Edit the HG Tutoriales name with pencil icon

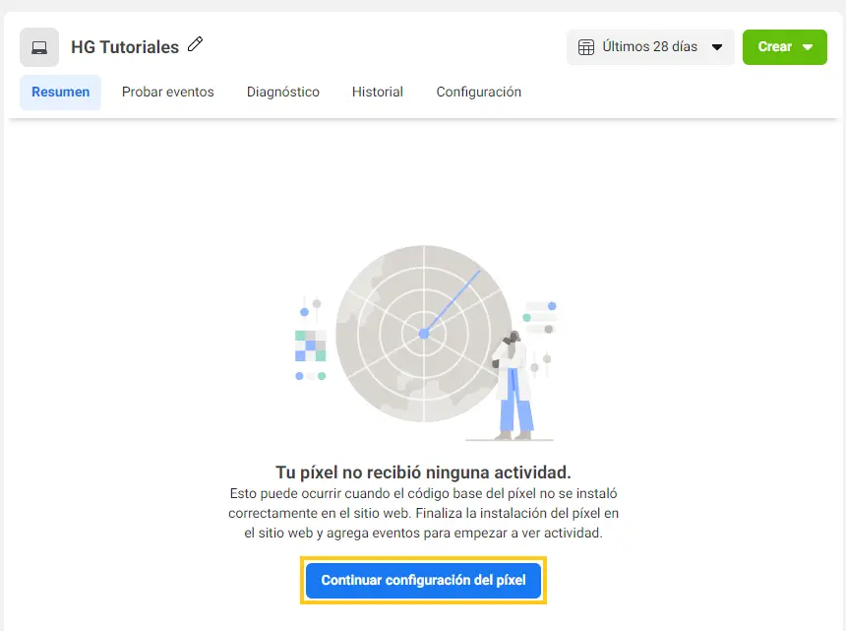click(x=196, y=44)
